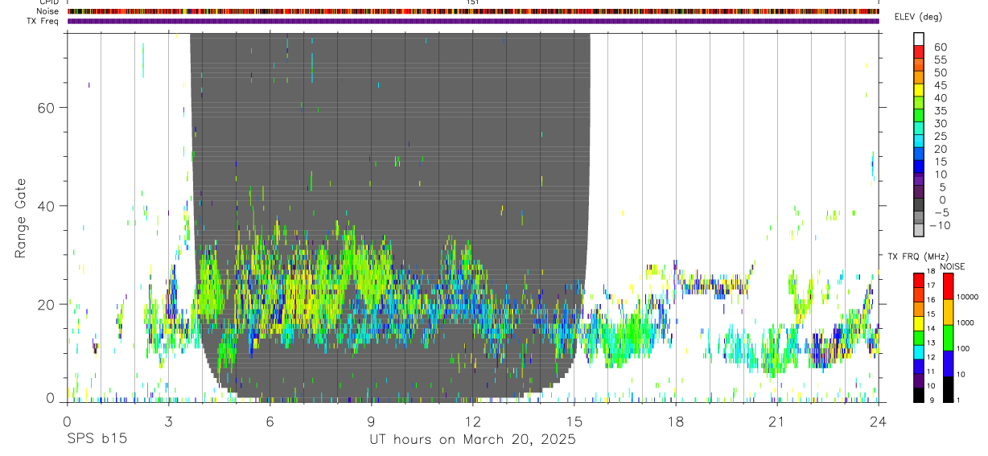Click Range Gate axis tick label "60"
Viewport: 988px width, 456px height.
[x=47, y=108]
